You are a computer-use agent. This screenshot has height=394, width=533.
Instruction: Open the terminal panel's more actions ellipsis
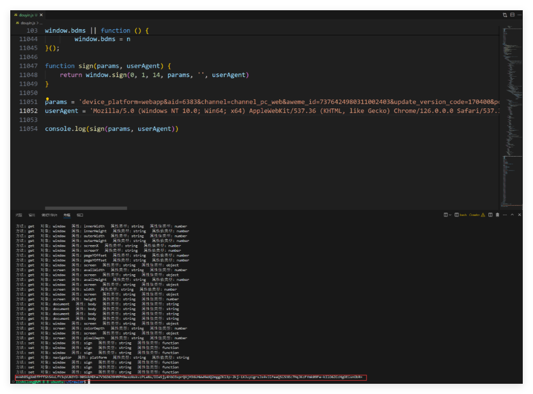point(505,215)
